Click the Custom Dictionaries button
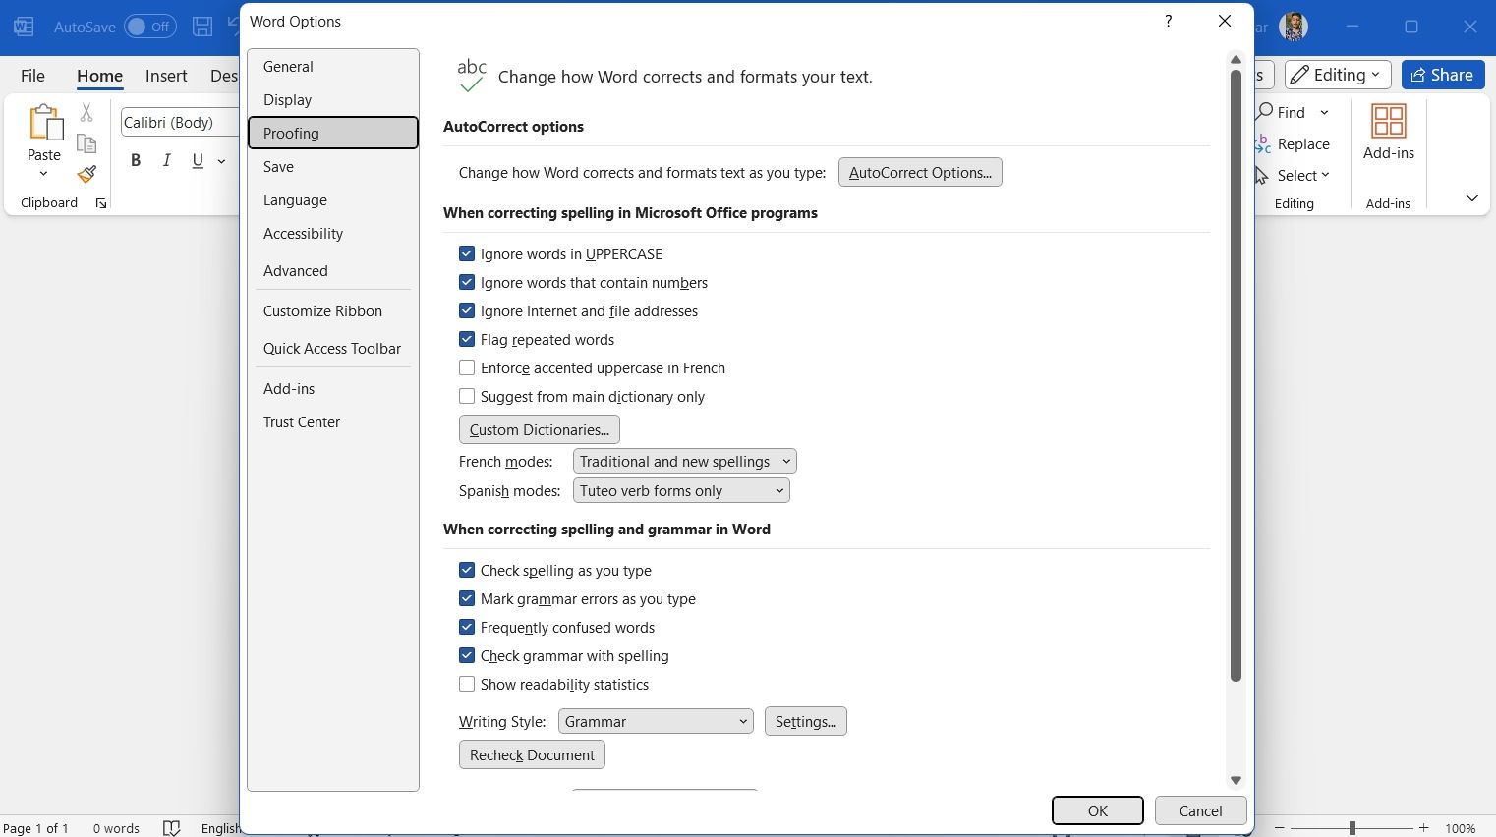This screenshot has height=837, width=1496. pos(539,429)
